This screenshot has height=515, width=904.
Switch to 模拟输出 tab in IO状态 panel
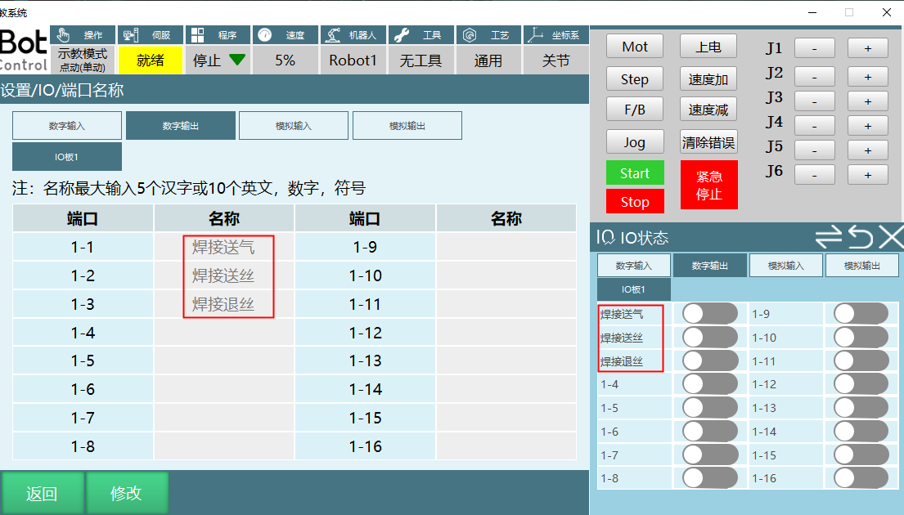pyautogui.click(x=861, y=266)
